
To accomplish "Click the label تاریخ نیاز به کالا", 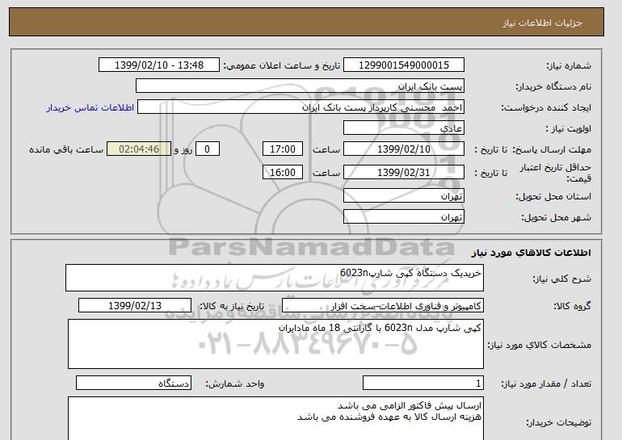I will [232, 306].
